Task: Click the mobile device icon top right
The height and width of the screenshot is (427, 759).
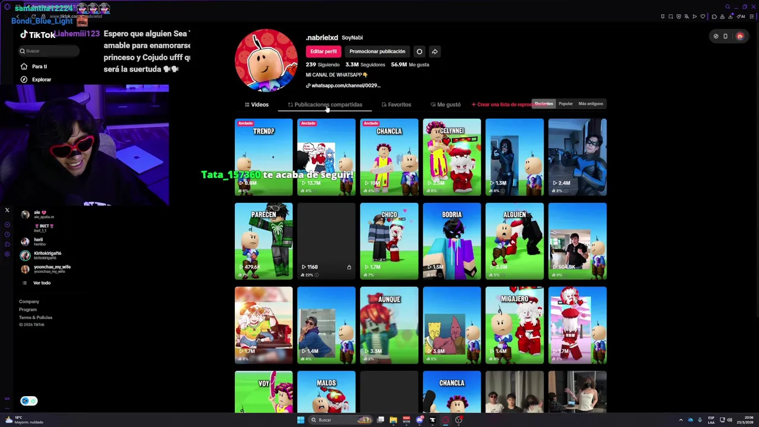Action: (x=725, y=36)
